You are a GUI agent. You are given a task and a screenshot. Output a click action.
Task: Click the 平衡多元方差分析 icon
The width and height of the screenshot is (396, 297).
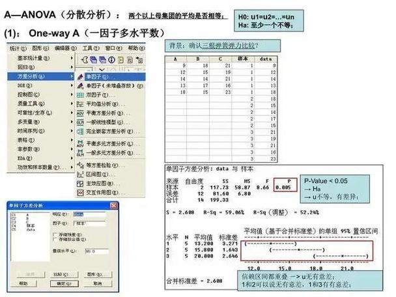pos(80,144)
